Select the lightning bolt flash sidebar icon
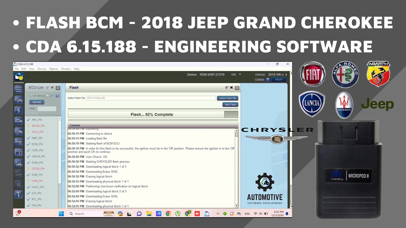Viewport: 406px width, 228px height. pos(19,110)
